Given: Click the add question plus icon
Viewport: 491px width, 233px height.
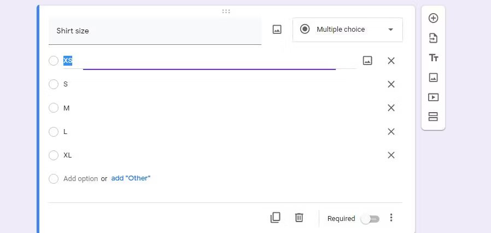Looking at the screenshot, I should [x=433, y=18].
